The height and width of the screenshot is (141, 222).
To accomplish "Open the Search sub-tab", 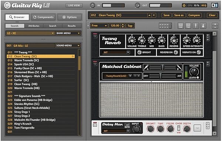I will click(x=53, y=26).
